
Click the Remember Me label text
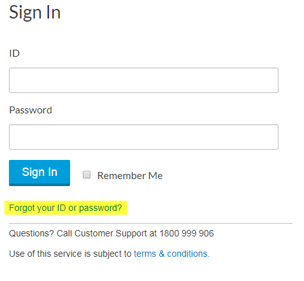point(130,176)
